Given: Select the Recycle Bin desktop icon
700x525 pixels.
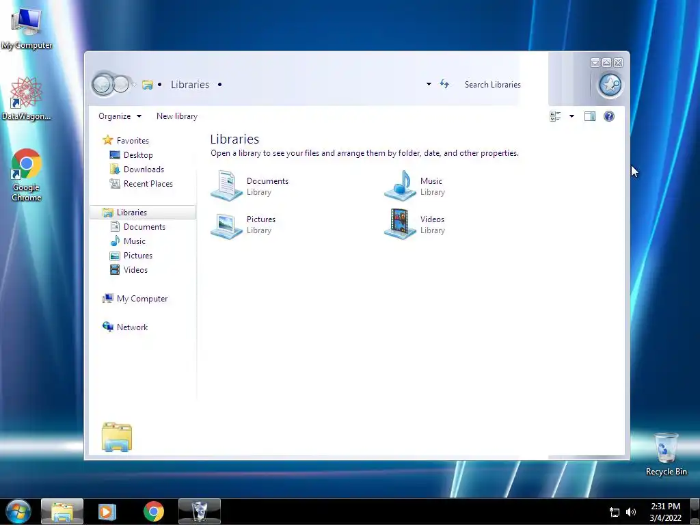Looking at the screenshot, I should coord(666,454).
